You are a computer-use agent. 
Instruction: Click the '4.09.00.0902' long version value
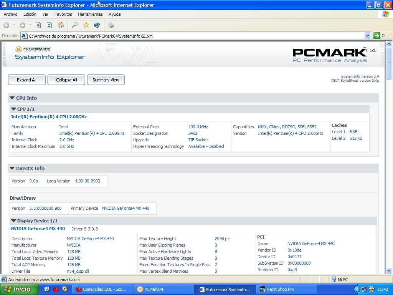coord(88,181)
